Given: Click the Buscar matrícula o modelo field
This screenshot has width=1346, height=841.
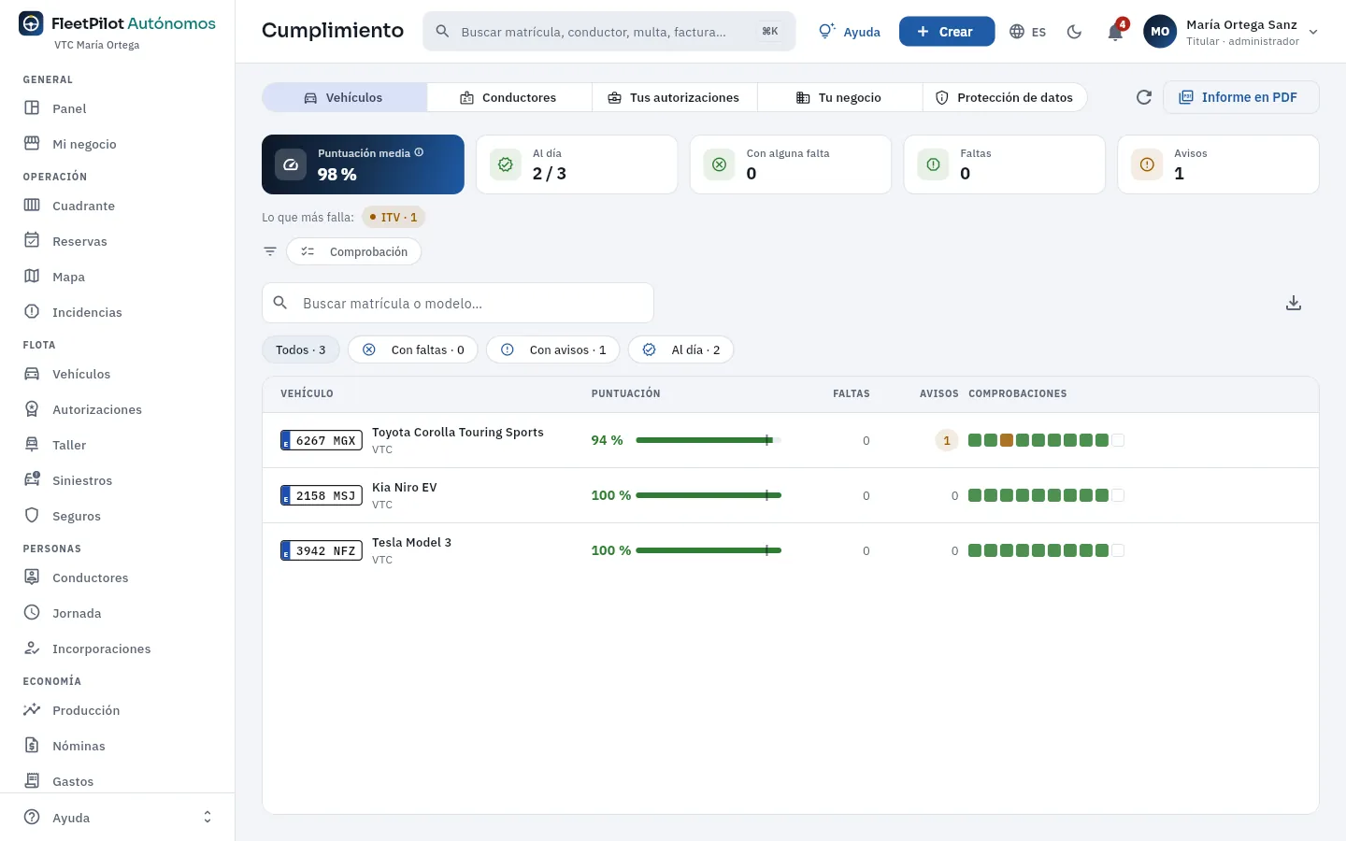Looking at the screenshot, I should (x=458, y=303).
